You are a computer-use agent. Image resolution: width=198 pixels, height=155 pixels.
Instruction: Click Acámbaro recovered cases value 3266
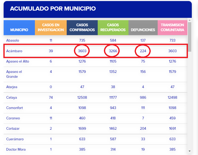[113, 51]
